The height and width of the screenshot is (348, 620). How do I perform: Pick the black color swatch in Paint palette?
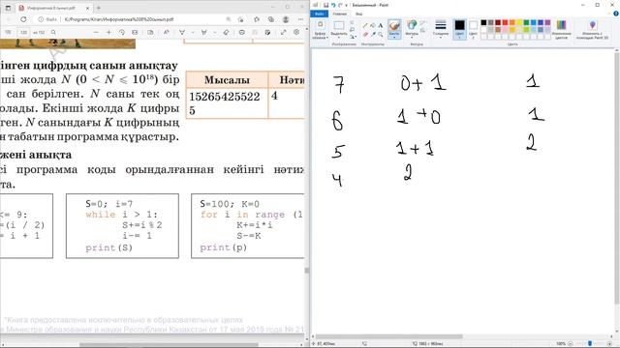click(483, 23)
